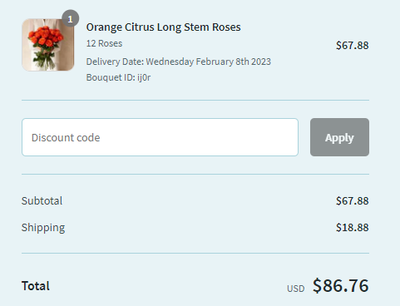
Task: Click the Shipping label
Action: coord(43,228)
